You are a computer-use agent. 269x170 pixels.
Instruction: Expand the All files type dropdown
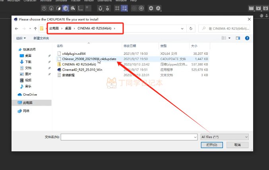pos(224,137)
